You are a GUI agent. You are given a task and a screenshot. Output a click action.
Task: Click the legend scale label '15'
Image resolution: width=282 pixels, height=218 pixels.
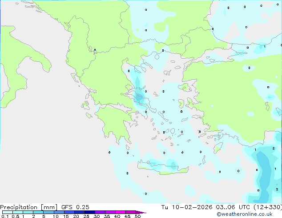[66, 216]
